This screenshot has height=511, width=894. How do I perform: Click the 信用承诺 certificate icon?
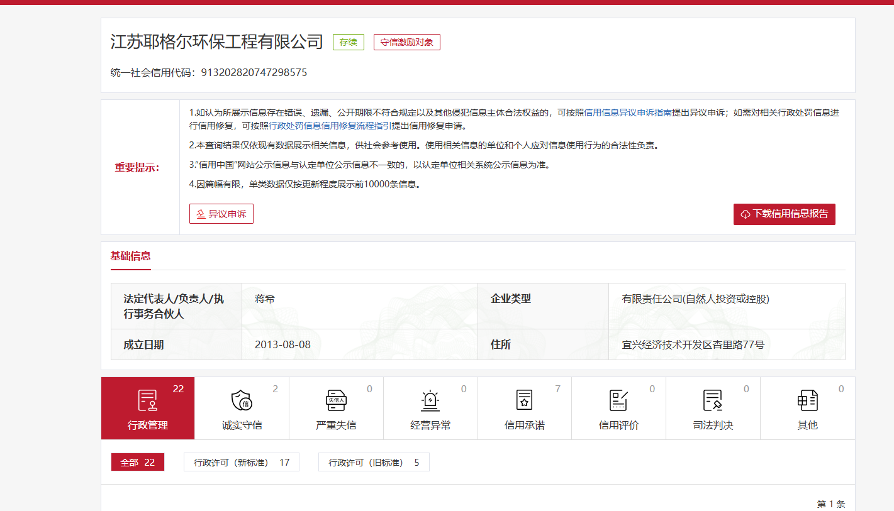point(524,400)
